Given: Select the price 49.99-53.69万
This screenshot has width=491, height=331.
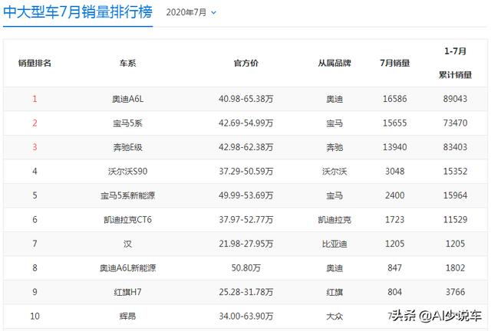Looking at the screenshot, I should pyautogui.click(x=245, y=195).
